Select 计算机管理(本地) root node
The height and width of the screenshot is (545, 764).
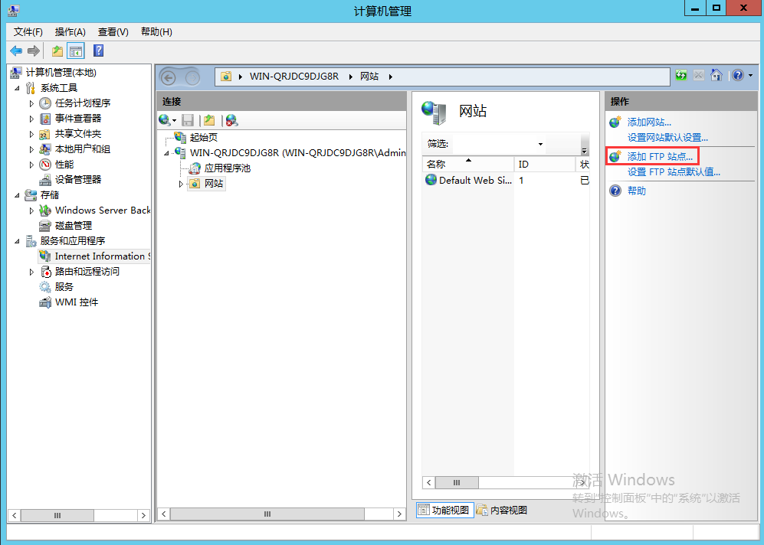61,73
